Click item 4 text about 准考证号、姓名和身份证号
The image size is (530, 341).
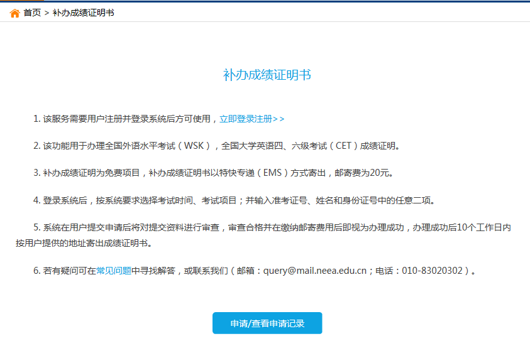click(x=234, y=200)
